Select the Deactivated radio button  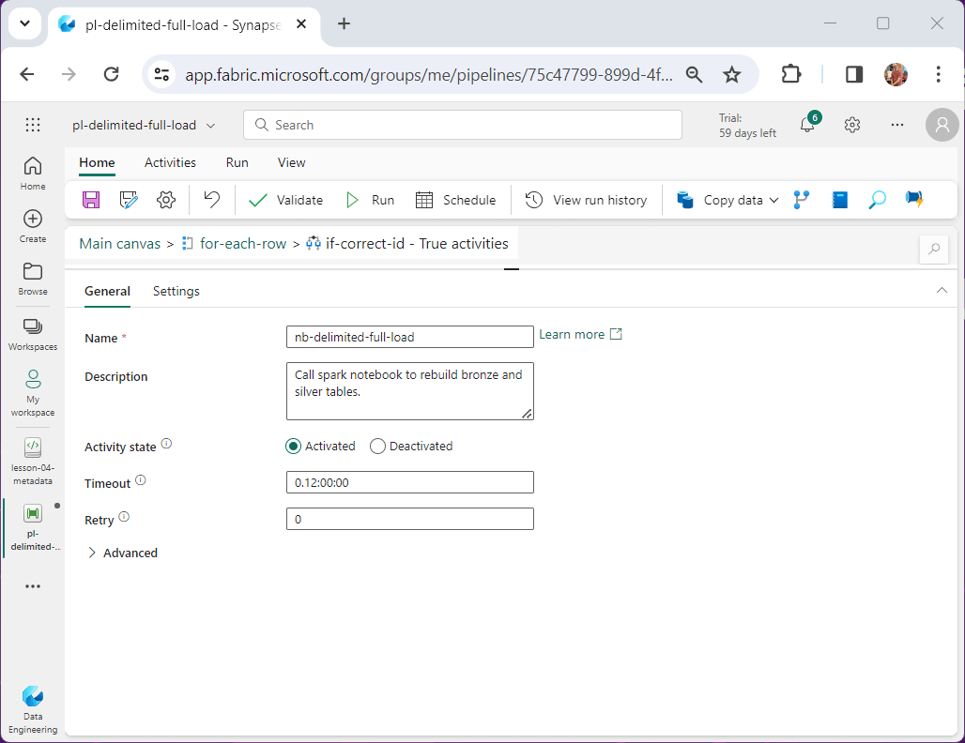[x=377, y=446]
